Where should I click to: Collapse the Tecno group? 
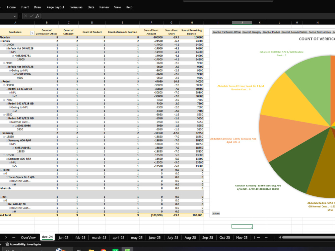(x=1, y=170)
